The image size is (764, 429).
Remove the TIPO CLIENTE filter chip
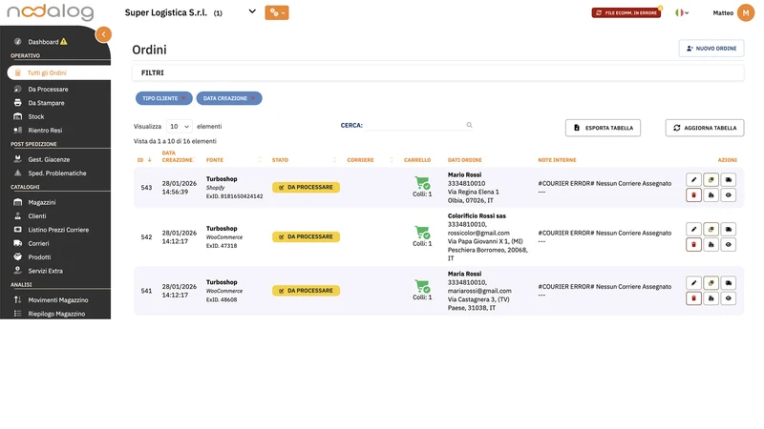pyautogui.click(x=183, y=98)
